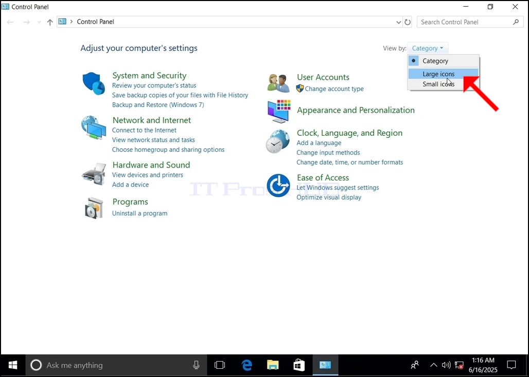The image size is (529, 377).
Task: Click the Network and Internet globe icon
Action: [94, 128]
